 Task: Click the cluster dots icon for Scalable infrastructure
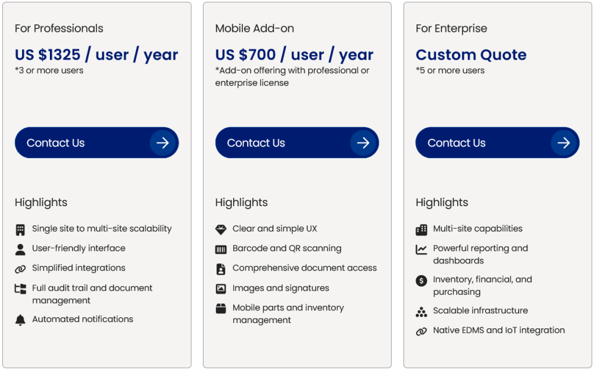[422, 311]
